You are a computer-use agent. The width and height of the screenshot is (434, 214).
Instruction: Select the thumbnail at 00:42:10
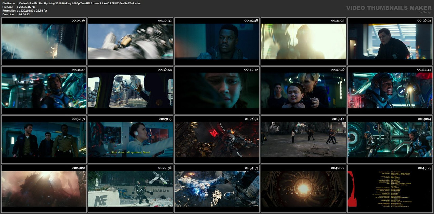[217, 90]
